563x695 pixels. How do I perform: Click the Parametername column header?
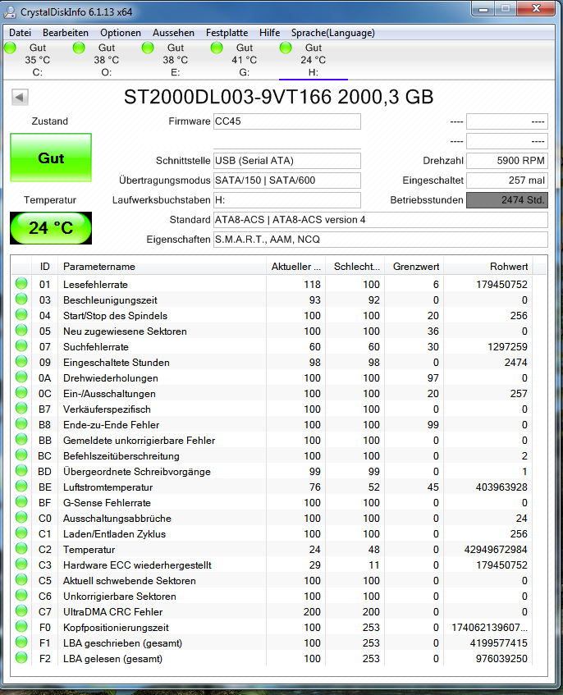(x=162, y=267)
